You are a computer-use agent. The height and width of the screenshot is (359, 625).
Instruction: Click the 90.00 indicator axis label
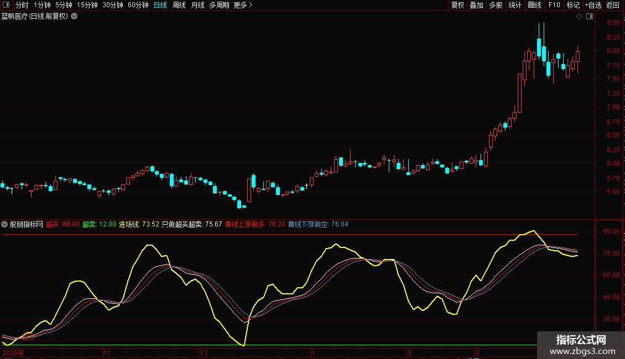click(x=611, y=231)
